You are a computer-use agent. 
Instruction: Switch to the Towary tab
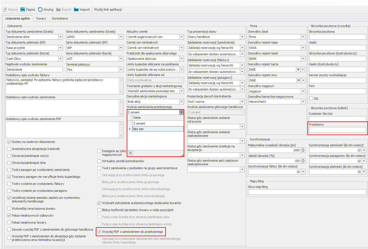tap(41, 18)
